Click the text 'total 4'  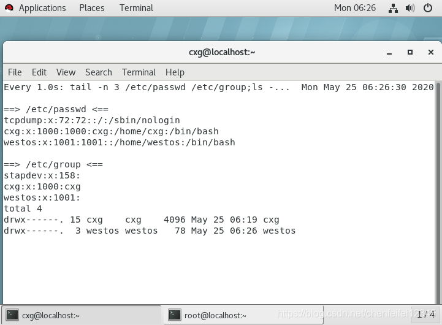[23, 208]
